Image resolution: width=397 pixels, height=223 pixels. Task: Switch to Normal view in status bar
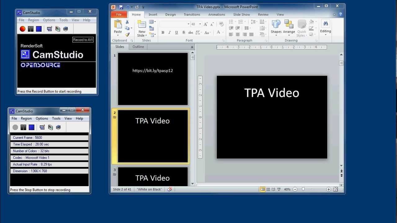pyautogui.click(x=263, y=189)
